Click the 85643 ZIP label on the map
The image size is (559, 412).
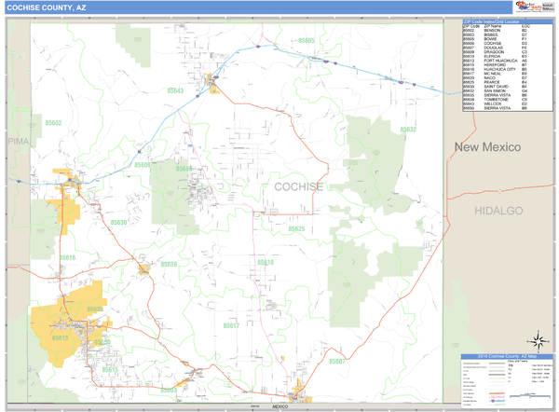(x=175, y=91)
